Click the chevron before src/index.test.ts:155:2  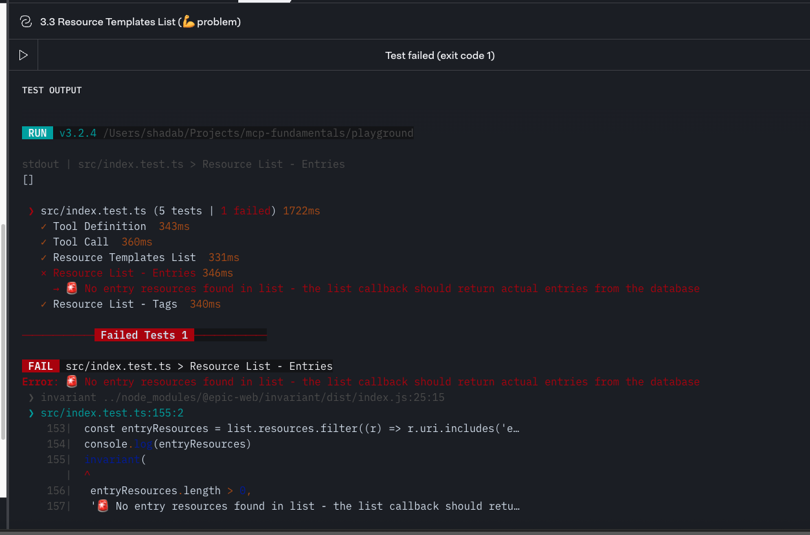pos(31,413)
